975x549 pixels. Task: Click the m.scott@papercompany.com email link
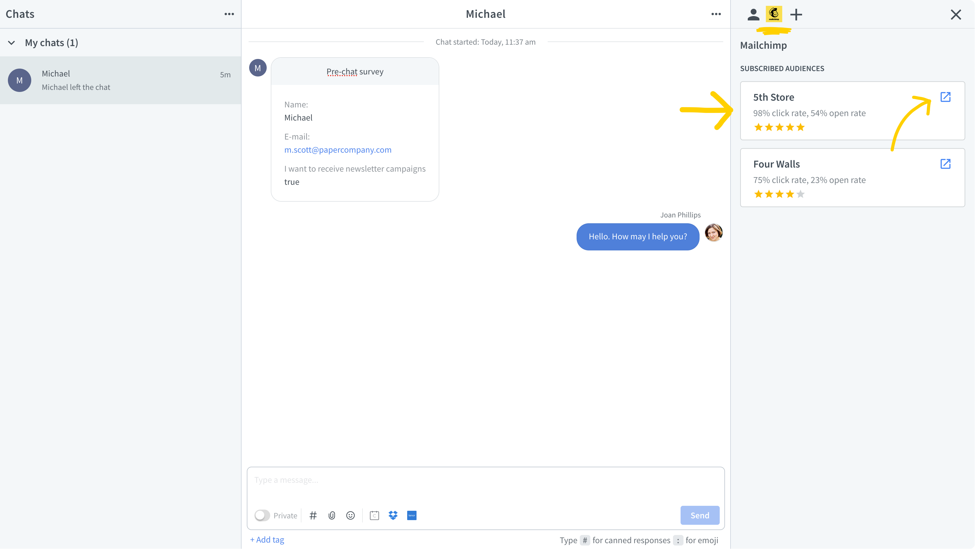(338, 150)
